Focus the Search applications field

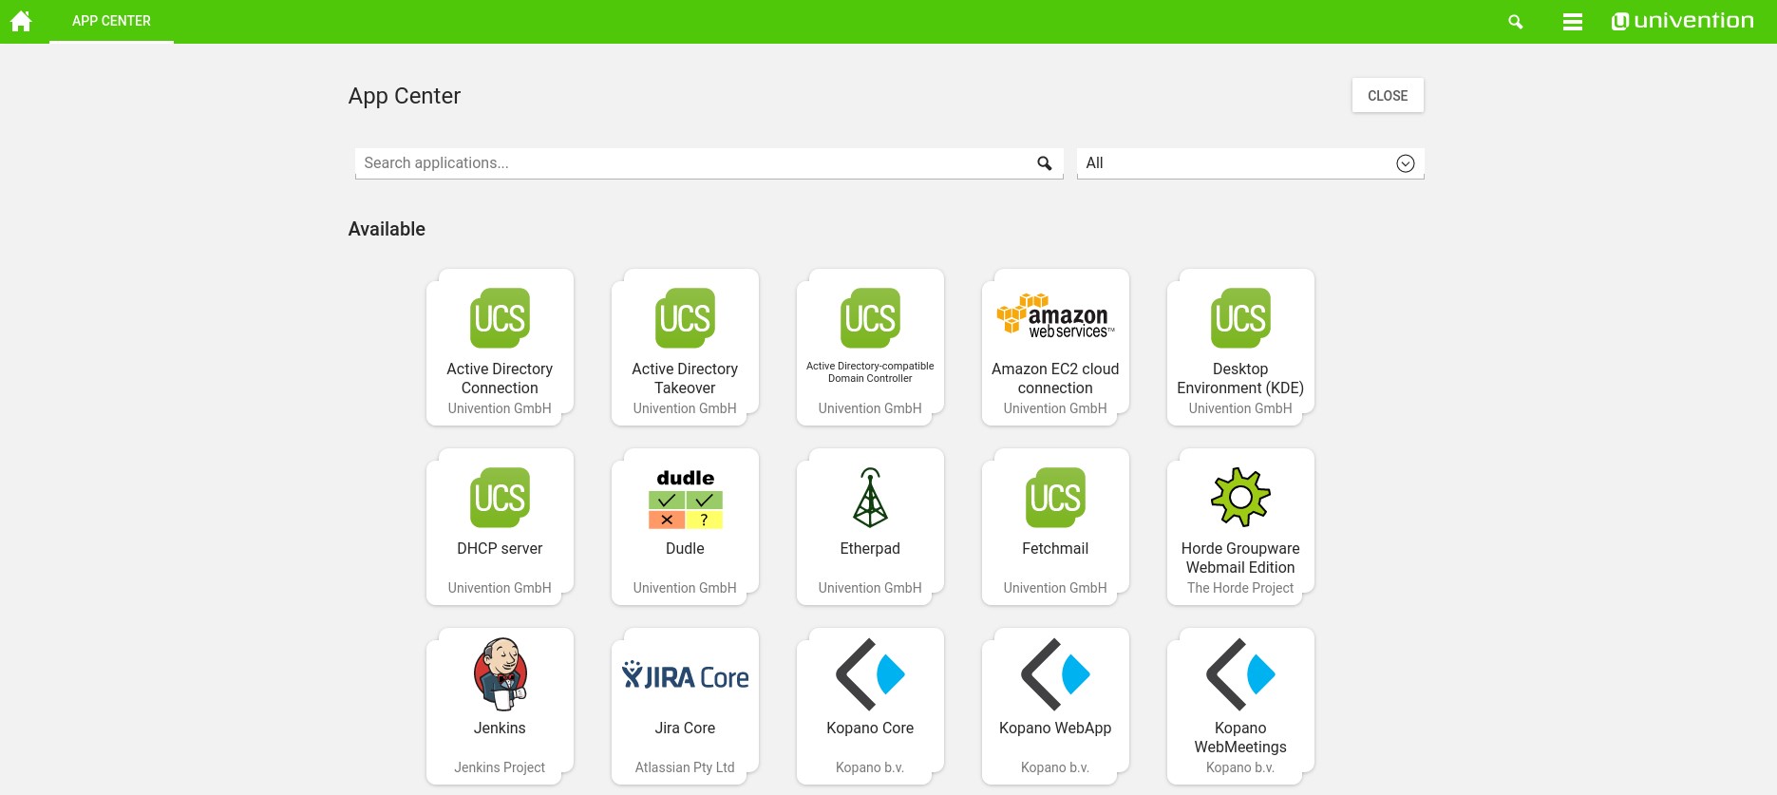coord(709,163)
